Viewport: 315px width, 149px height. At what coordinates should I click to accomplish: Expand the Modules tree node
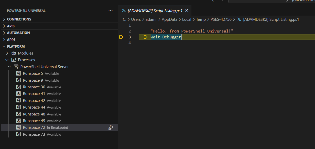[x=7, y=53]
